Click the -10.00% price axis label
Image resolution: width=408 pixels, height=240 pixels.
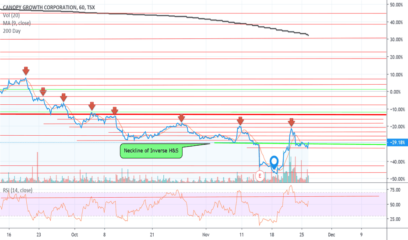click(397, 110)
